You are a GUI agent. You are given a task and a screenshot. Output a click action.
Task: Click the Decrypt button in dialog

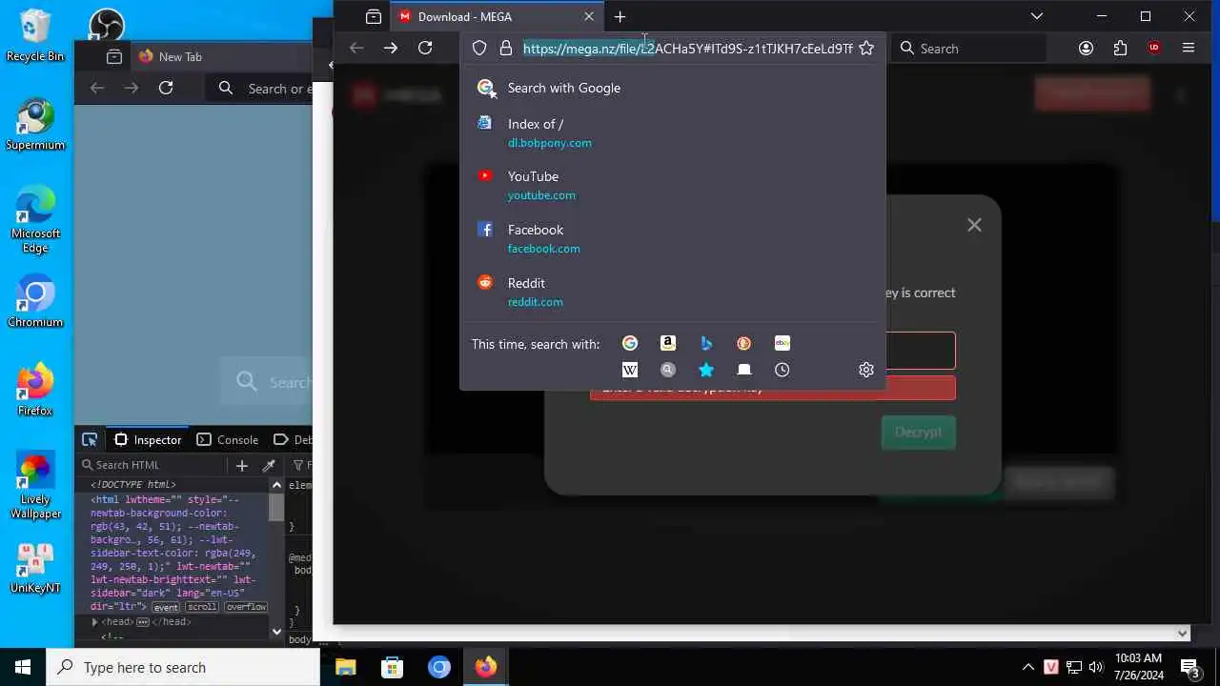(x=918, y=432)
